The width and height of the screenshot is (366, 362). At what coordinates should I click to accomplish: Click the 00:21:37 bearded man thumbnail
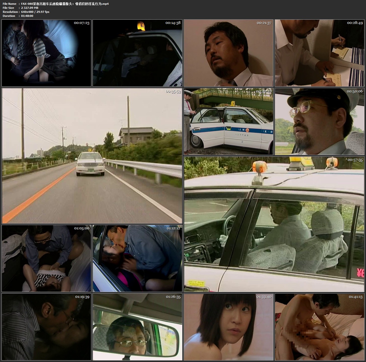click(x=228, y=53)
